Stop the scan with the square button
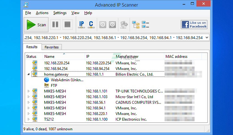The image size is (233, 135). point(67,24)
